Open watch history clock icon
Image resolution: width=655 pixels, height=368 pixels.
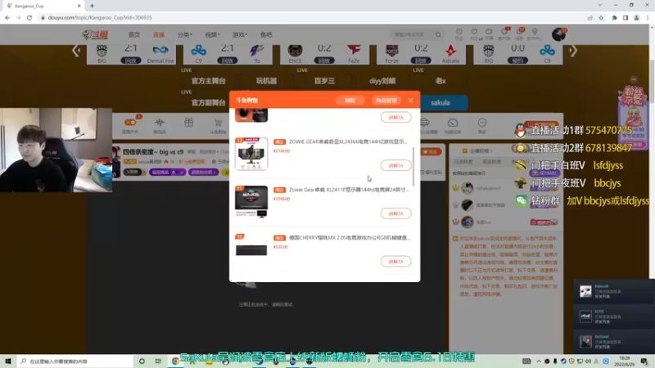[459, 34]
